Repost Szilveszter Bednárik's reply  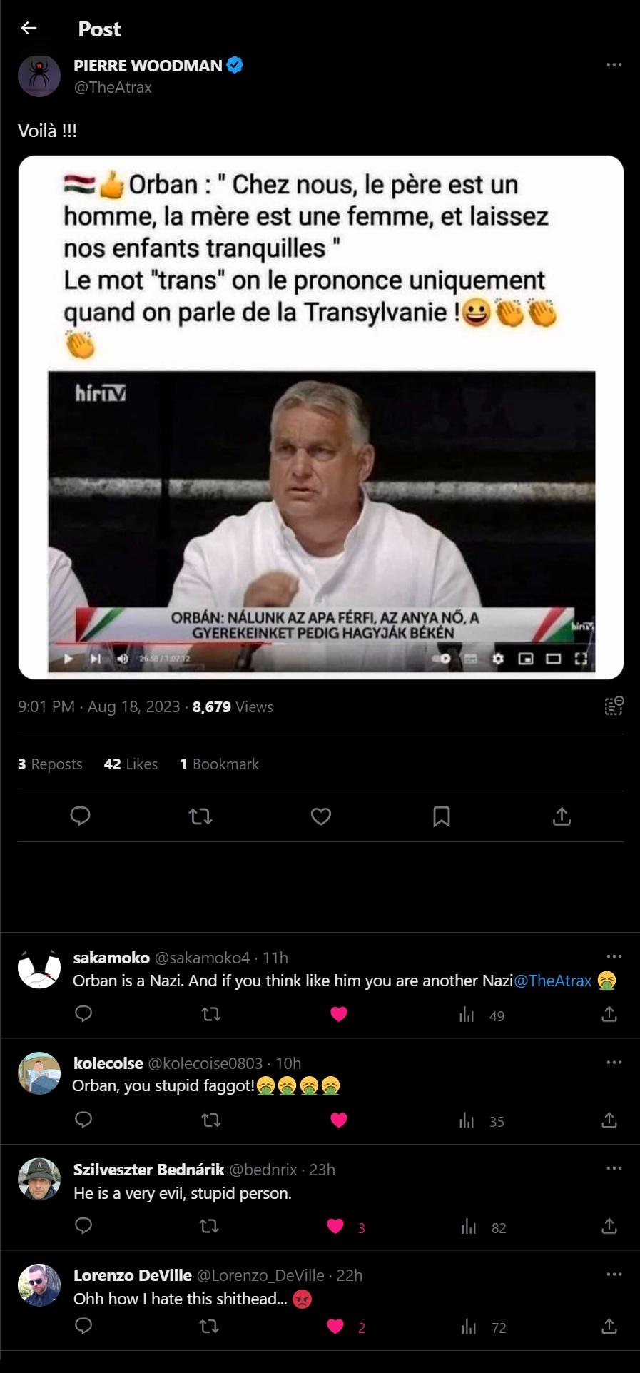tap(209, 1227)
